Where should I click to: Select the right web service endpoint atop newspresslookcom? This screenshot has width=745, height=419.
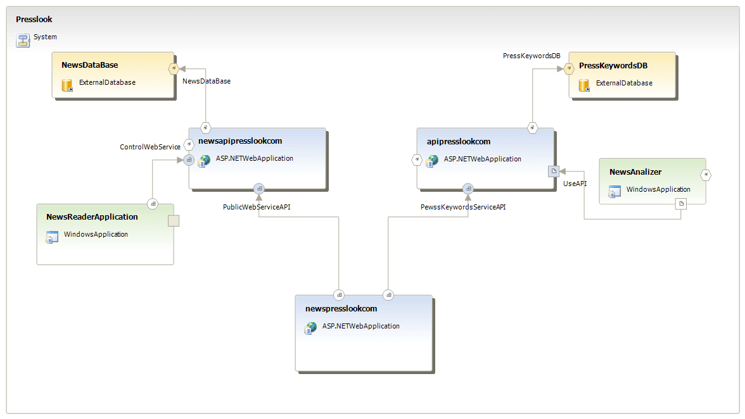(x=389, y=295)
